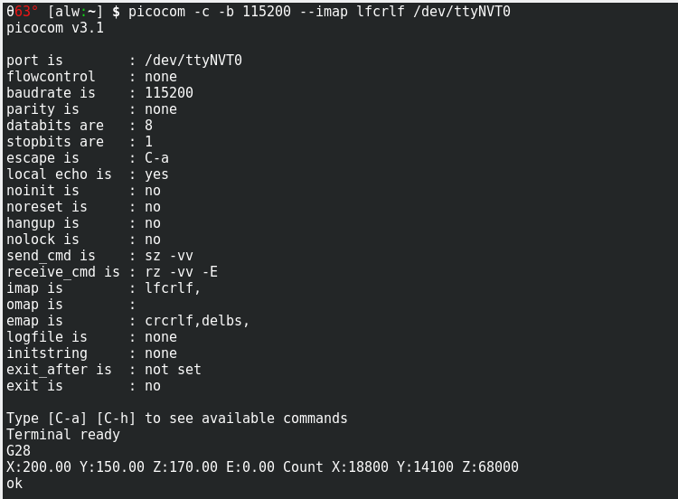
Task: Click the escape is C-a line
Action: tap(88, 158)
